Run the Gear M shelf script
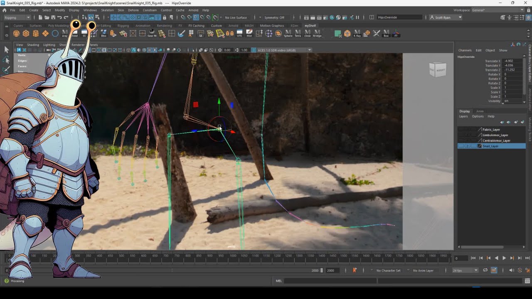 152,34
